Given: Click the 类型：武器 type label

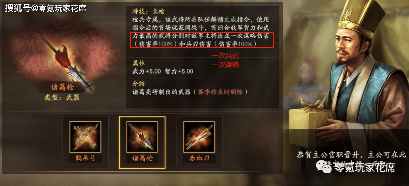Looking at the screenshot, I should (x=62, y=98).
